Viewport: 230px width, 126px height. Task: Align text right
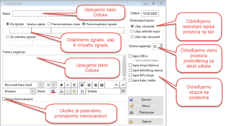[95, 85]
